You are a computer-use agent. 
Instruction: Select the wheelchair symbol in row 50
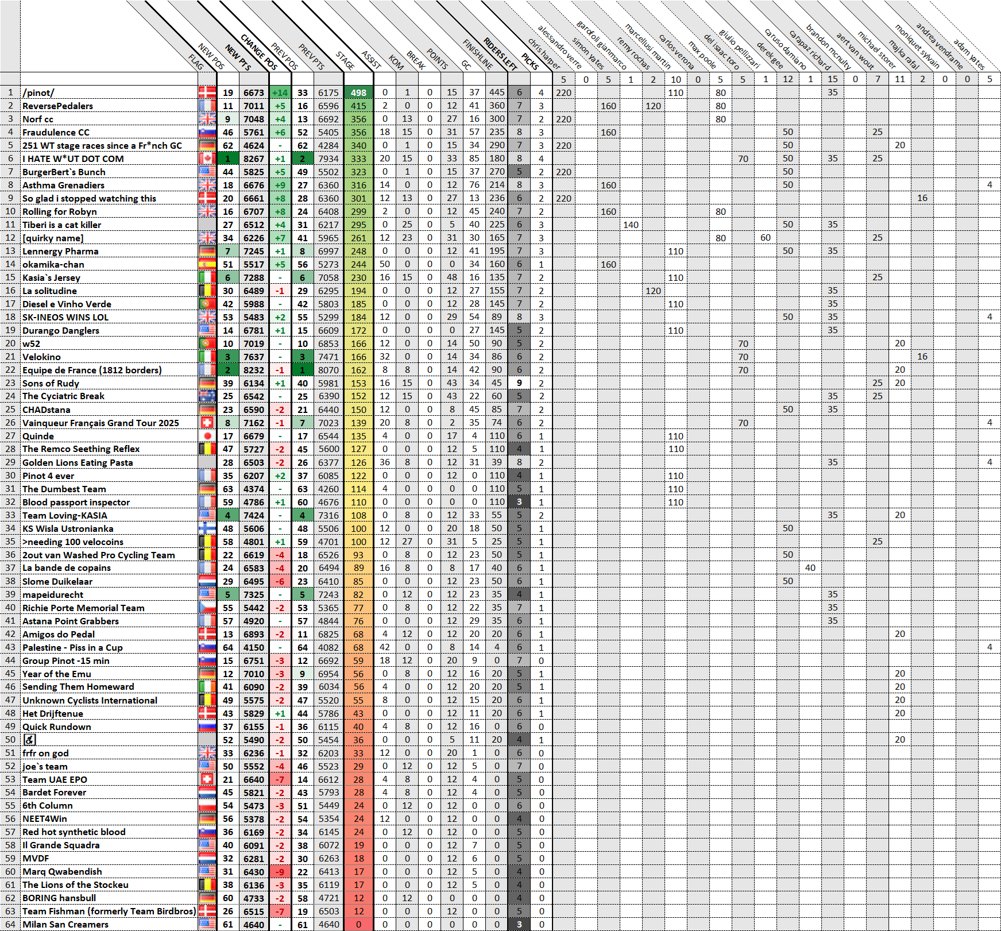pos(30,740)
